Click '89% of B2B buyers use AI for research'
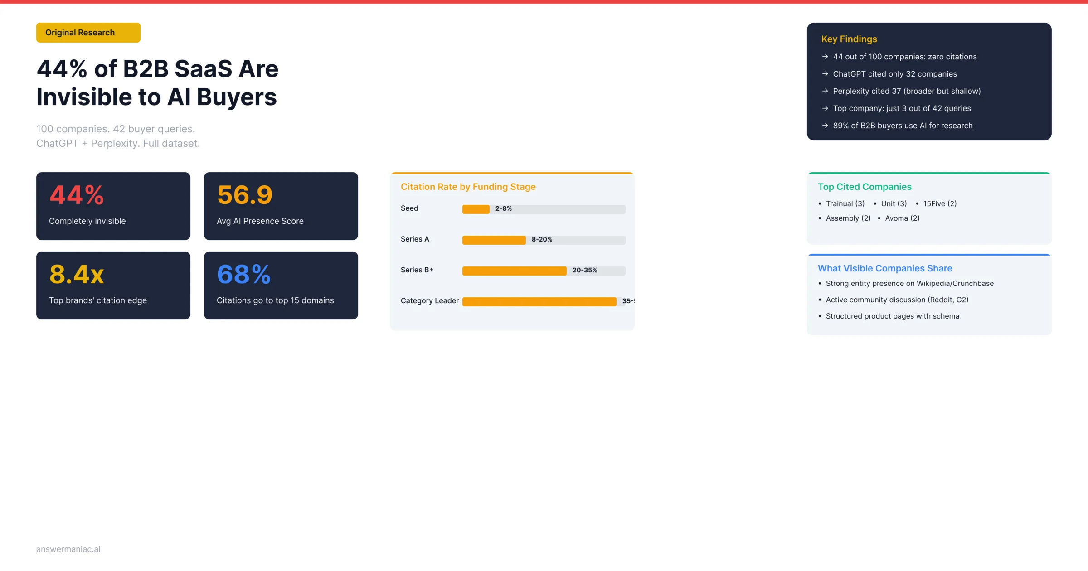The height and width of the screenshot is (571, 1088). 903,126
